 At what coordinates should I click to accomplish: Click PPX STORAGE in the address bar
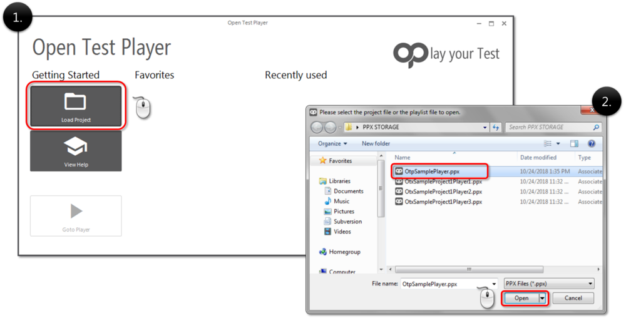[x=381, y=127]
